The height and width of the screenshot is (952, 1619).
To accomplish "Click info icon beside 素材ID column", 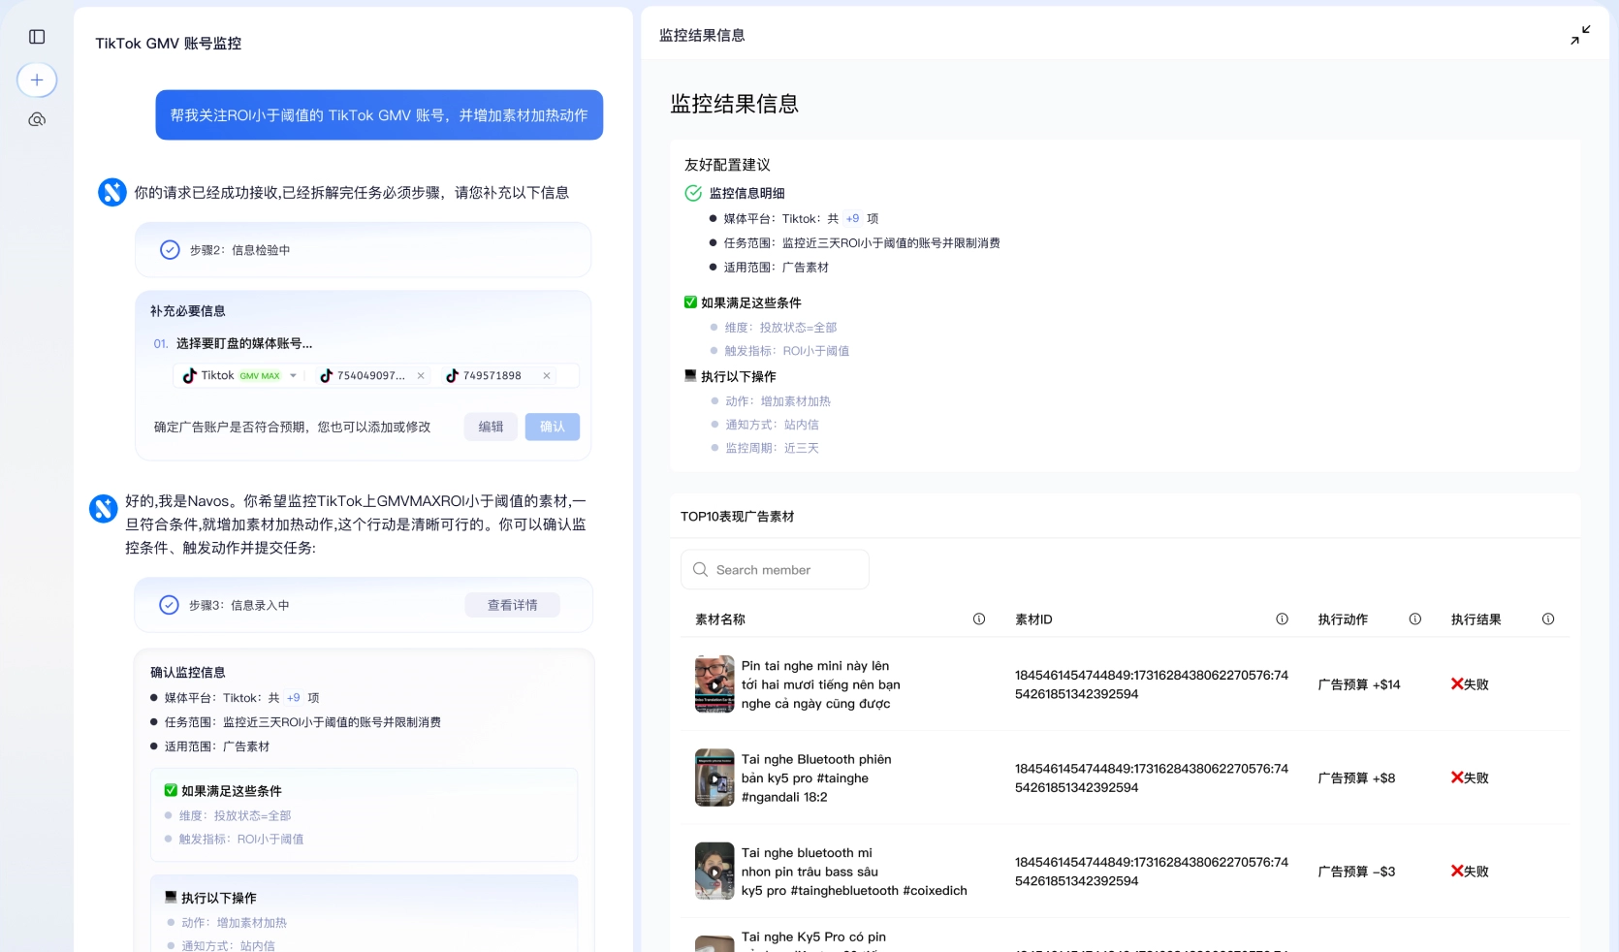I will point(1282,619).
